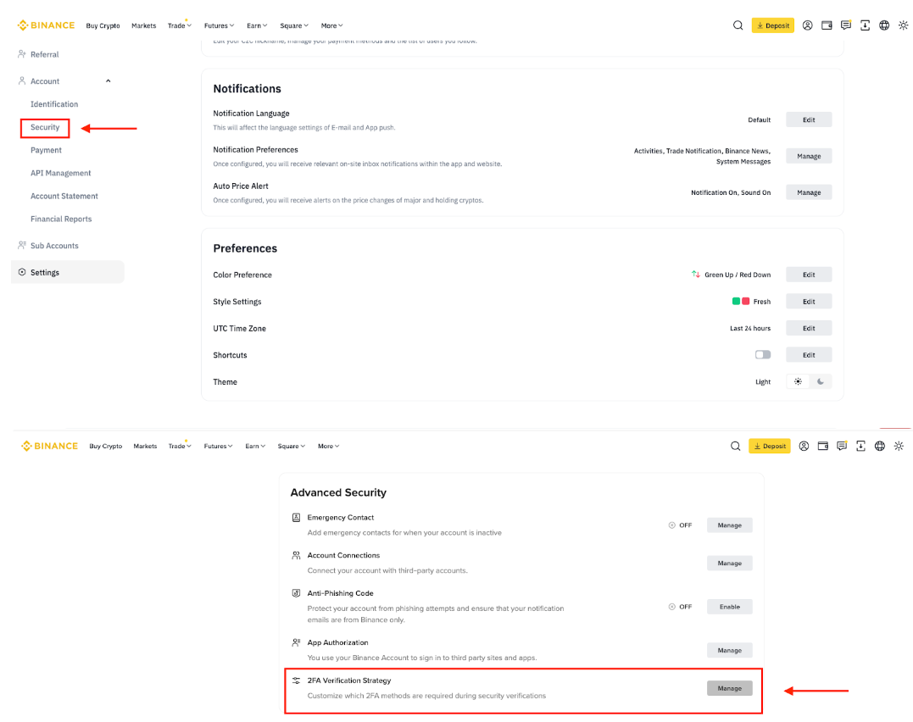Click the Emergency Contact row icon
Viewport: 913px width, 722px height.
point(296,518)
